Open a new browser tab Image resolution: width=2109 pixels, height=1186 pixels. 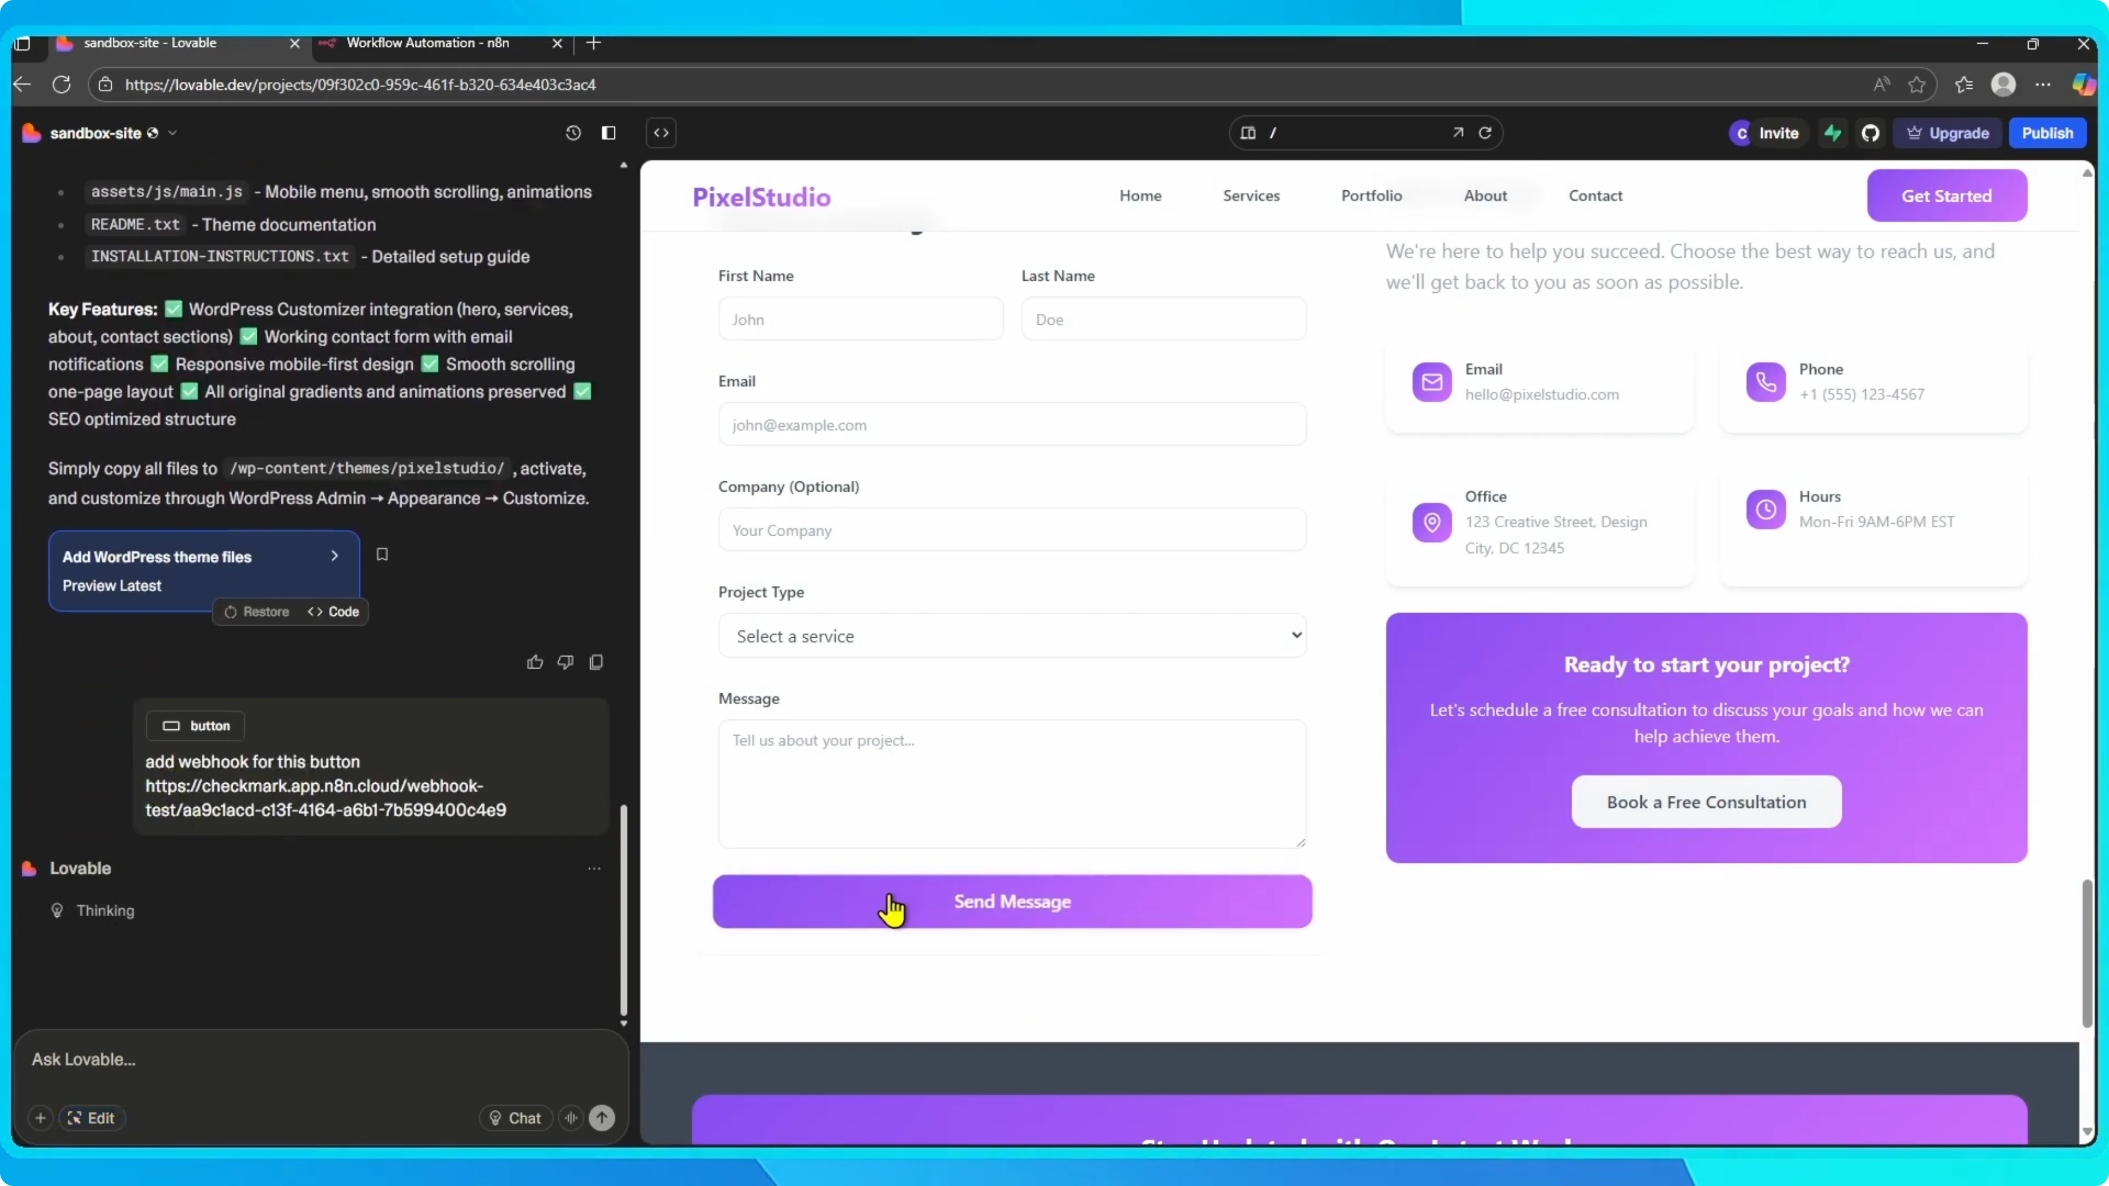[594, 42]
